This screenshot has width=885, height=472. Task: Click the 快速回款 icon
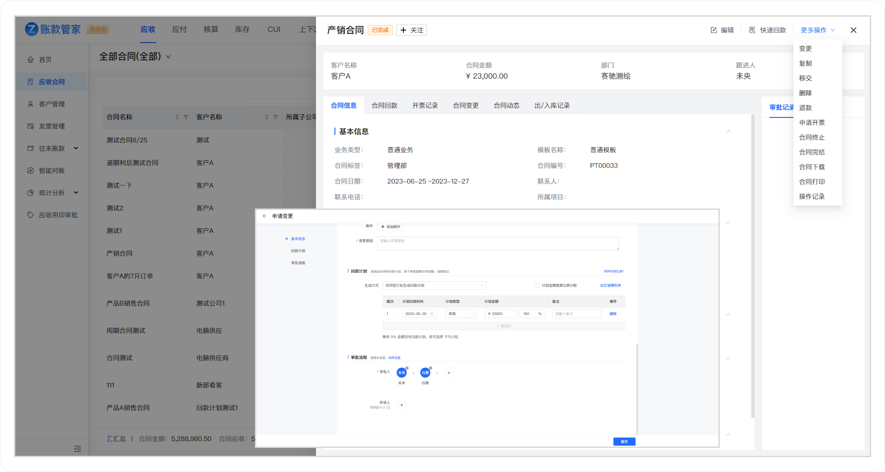click(x=752, y=30)
